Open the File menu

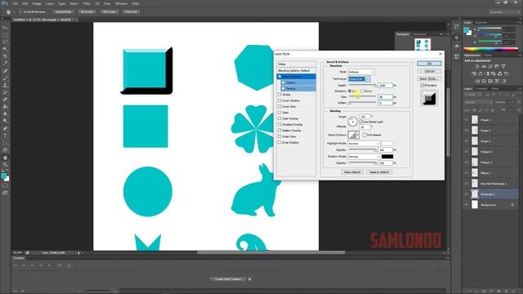(x=16, y=3)
